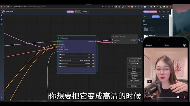Select next sampler_name with right arrow
This screenshot has width=190, height=106.
tap(93, 60)
